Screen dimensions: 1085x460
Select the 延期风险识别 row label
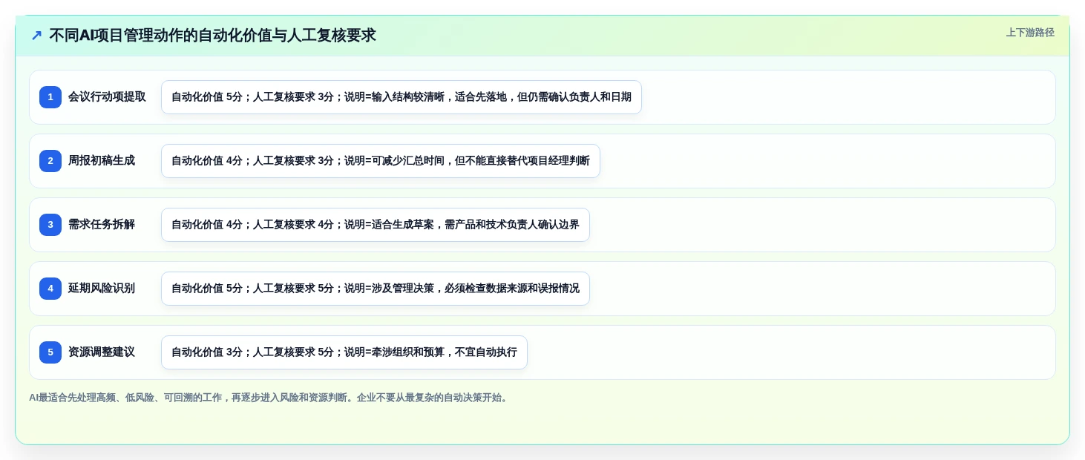[102, 289]
